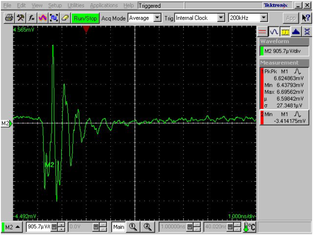Open the Utilities menu

pyautogui.click(x=76, y=5)
